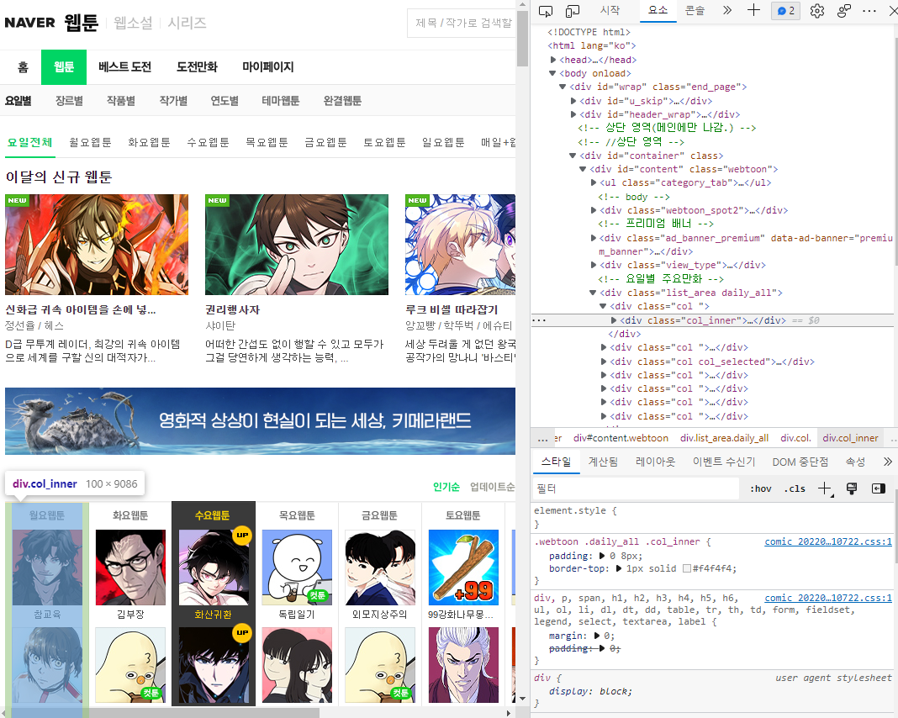The width and height of the screenshot is (898, 718).
Task: Collapse the body onload node
Action: click(552, 73)
